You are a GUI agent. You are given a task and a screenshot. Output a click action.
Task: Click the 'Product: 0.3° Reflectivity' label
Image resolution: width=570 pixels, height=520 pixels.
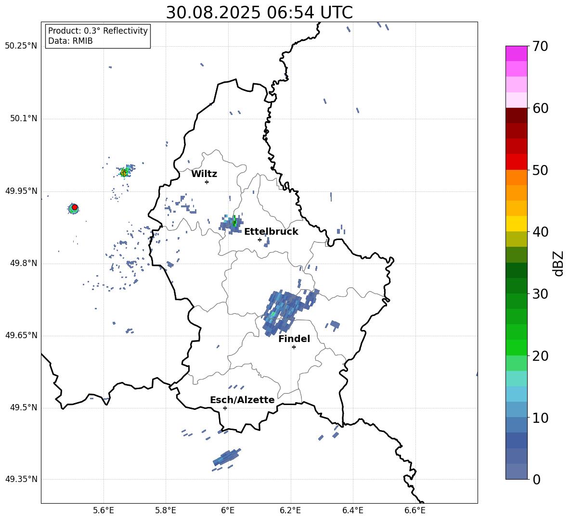click(98, 31)
